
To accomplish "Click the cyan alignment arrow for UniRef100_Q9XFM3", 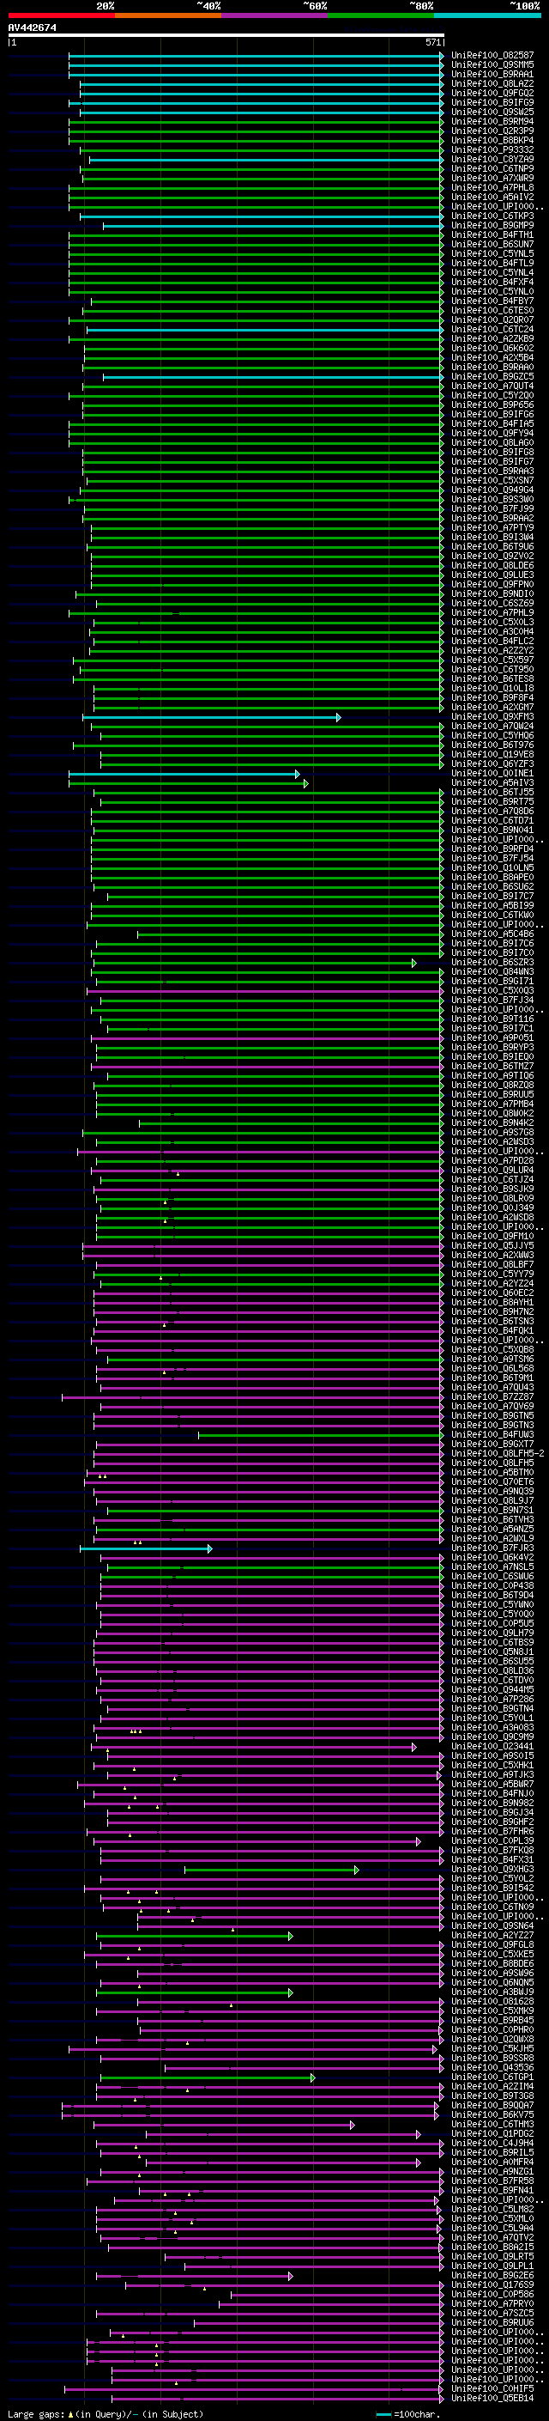I will (212, 717).
